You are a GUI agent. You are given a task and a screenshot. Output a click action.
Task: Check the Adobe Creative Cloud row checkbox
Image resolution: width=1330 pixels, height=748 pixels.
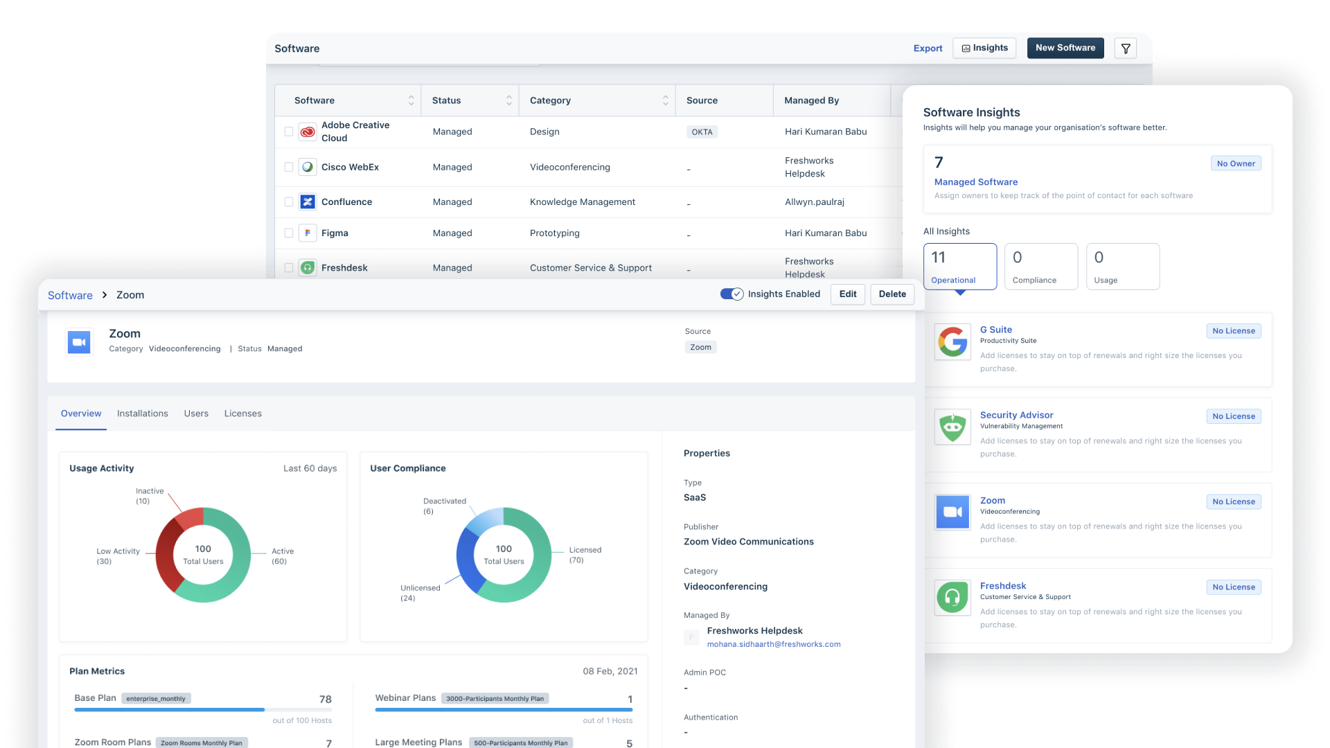[x=289, y=132]
